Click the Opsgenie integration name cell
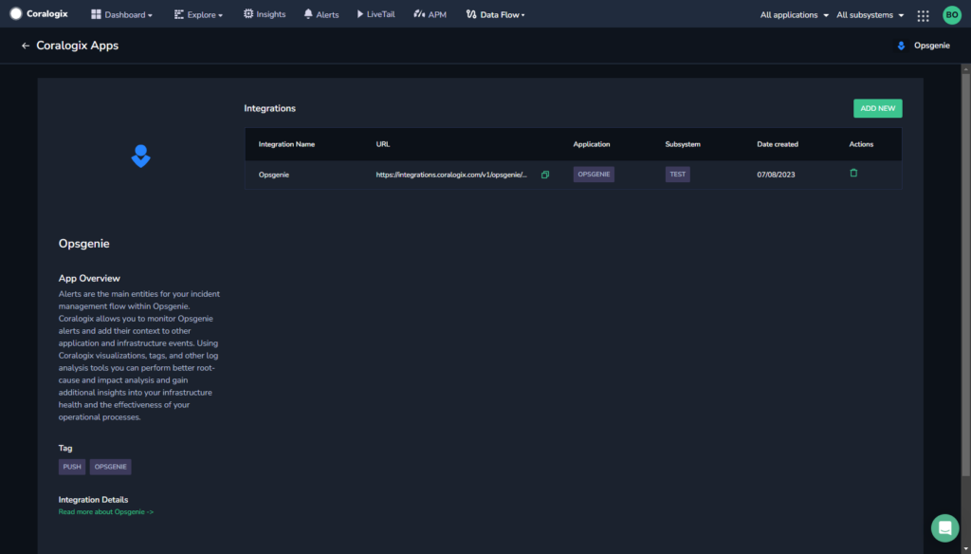 274,175
